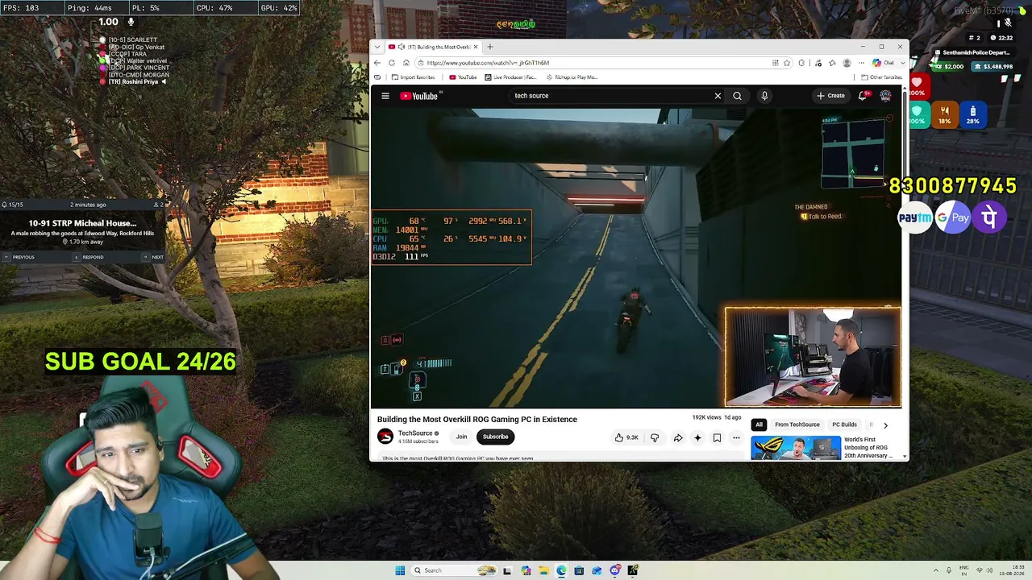Click the TechSource channel name
This screenshot has width=1032, height=580.
415,433
